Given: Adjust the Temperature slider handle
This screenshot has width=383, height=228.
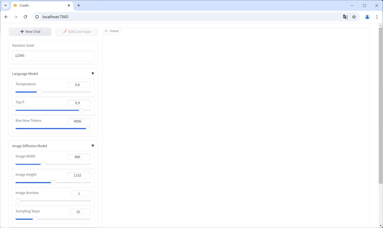Looking at the screenshot, I should click(39, 92).
